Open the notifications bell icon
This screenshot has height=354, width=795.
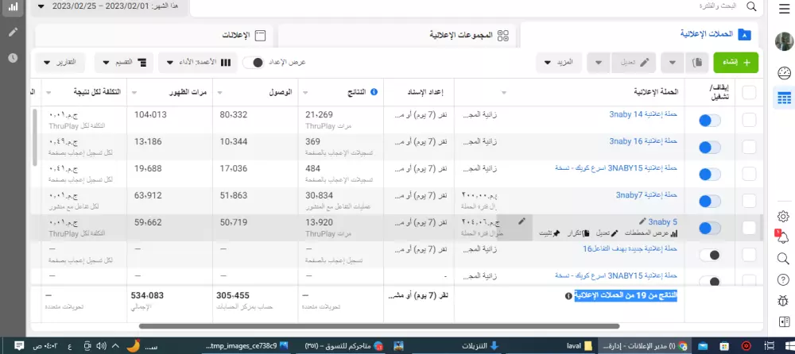[x=783, y=237]
